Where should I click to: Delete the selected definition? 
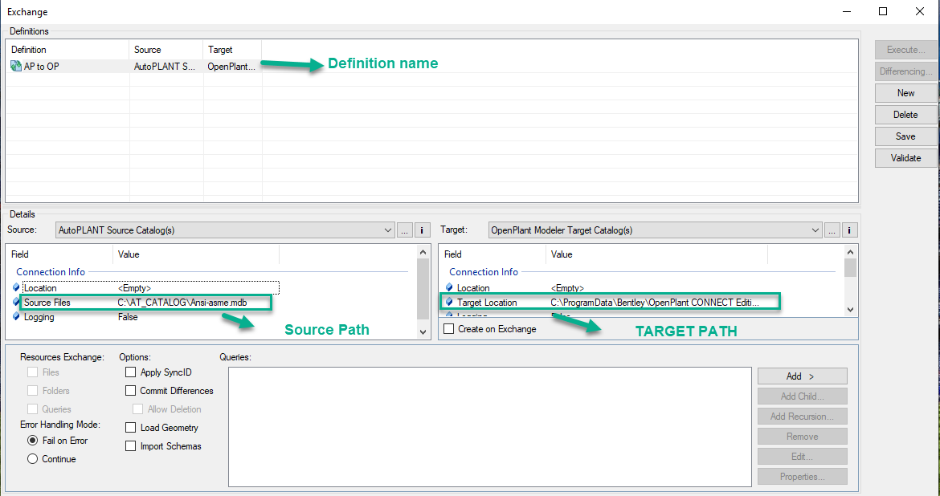click(905, 115)
